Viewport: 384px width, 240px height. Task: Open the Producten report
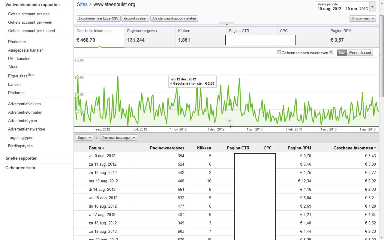17,42
